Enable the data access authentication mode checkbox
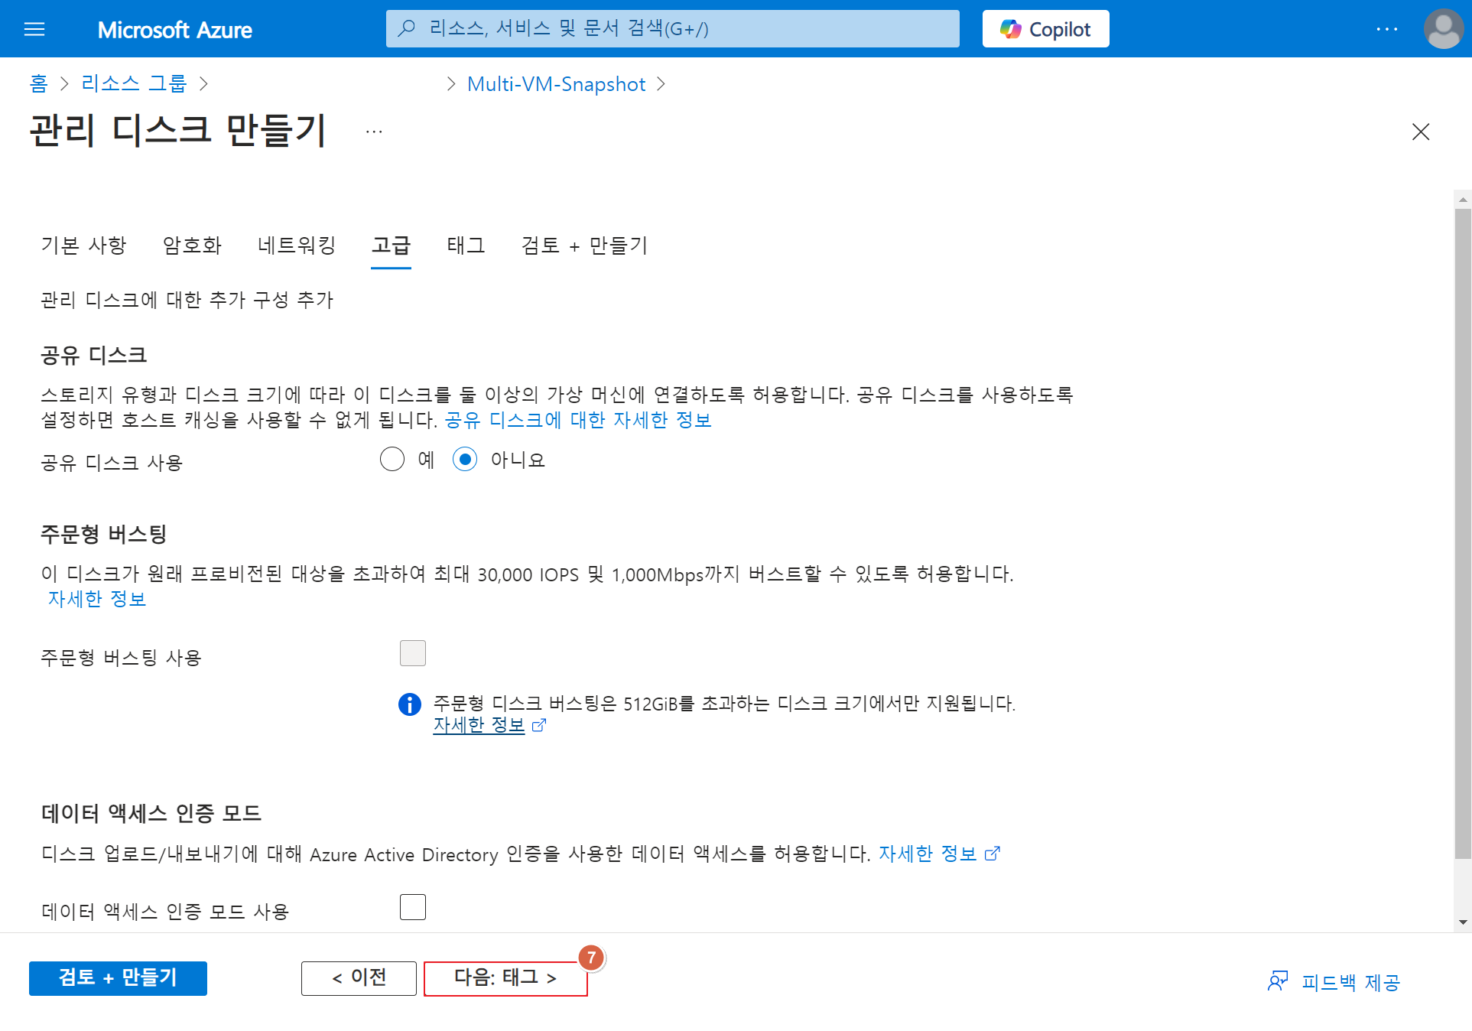 point(413,907)
